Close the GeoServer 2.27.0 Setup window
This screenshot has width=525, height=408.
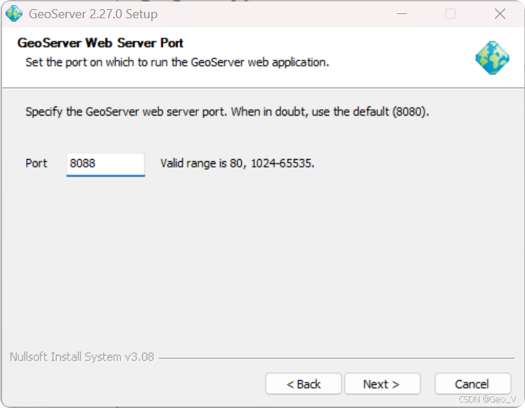(500, 14)
